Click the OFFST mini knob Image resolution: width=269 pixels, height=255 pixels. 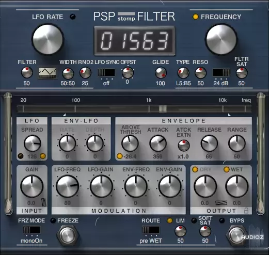(x=128, y=73)
